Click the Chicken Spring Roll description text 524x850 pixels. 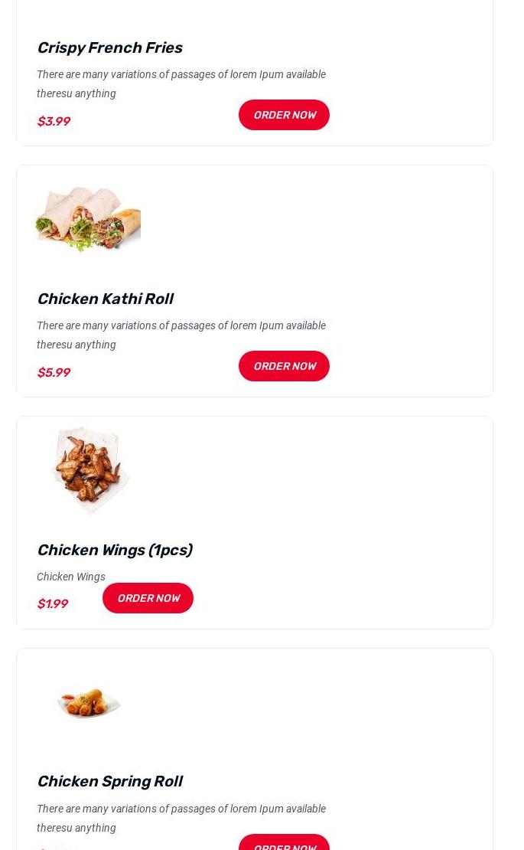[x=181, y=818]
